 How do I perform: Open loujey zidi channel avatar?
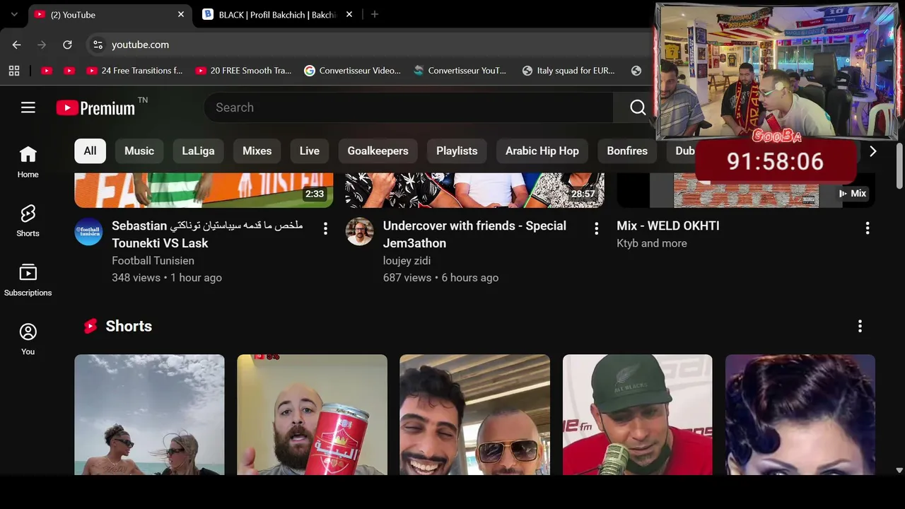click(x=359, y=231)
